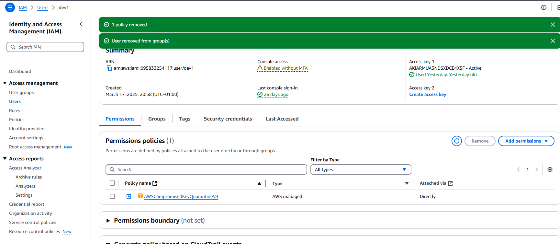Open Analyzers in side navigation

(x=26, y=186)
